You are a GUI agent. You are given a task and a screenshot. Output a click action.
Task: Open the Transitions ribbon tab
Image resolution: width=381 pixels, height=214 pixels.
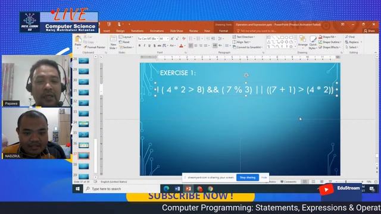[138, 31]
